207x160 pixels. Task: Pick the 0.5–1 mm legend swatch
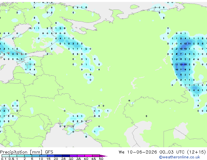[13, 156]
